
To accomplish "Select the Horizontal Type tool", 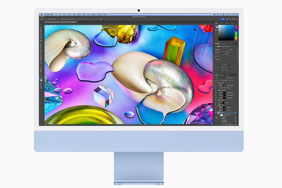I will coord(41,64).
